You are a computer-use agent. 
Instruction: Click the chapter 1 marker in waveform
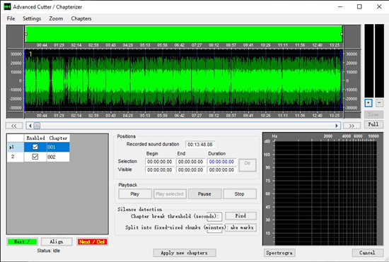point(30,54)
